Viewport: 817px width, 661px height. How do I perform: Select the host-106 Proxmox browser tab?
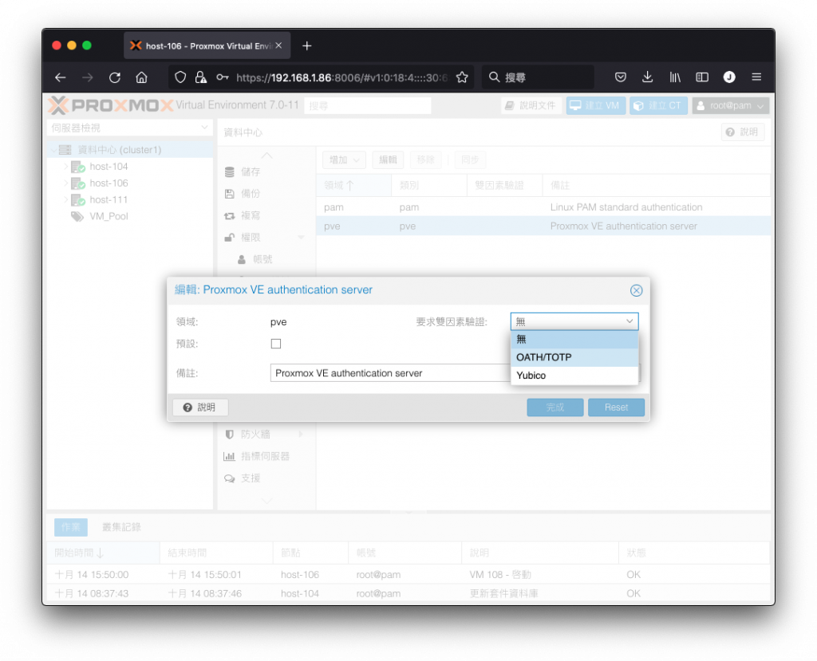pyautogui.click(x=207, y=45)
